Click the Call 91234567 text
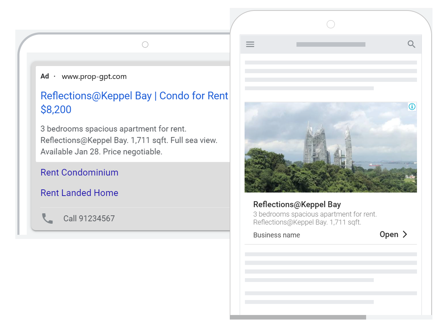The width and height of the screenshot is (443, 324). point(89,219)
